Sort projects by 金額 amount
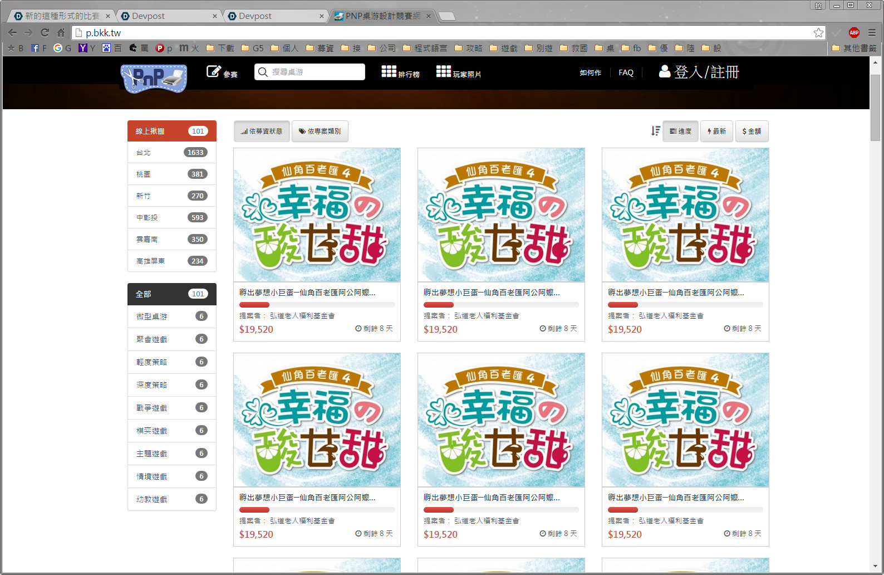This screenshot has height=575, width=884. click(752, 131)
